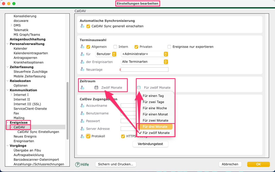Select Krankheitsoptionen in tree
Viewport: 275px width, 172px height.
pyautogui.click(x=29, y=62)
